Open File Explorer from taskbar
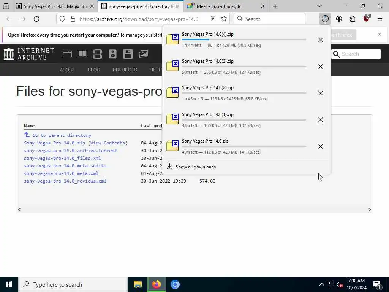Viewport: 389px width, 292px height. (x=138, y=284)
